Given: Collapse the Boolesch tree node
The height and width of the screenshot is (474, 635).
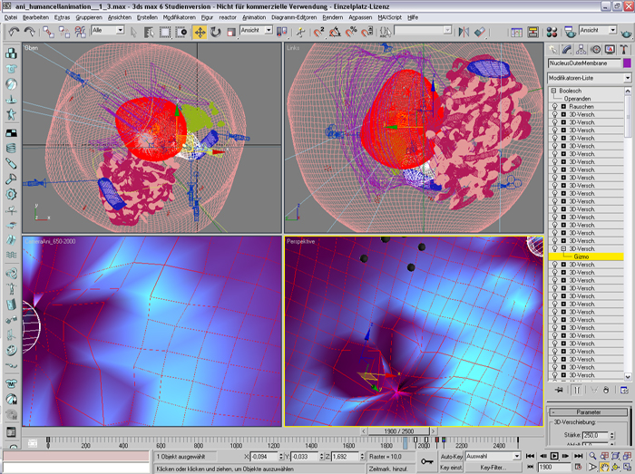Looking at the screenshot, I should point(553,92).
